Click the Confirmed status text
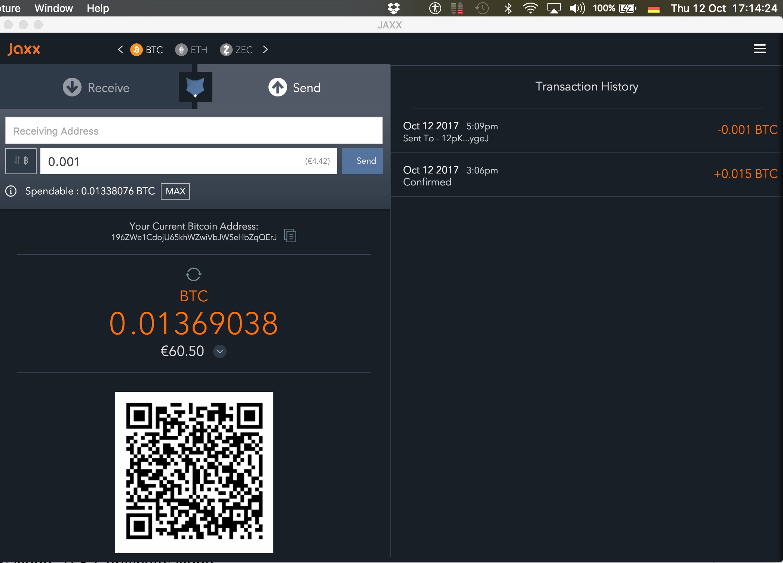Viewport: 783px width, 563px height. 427,182
